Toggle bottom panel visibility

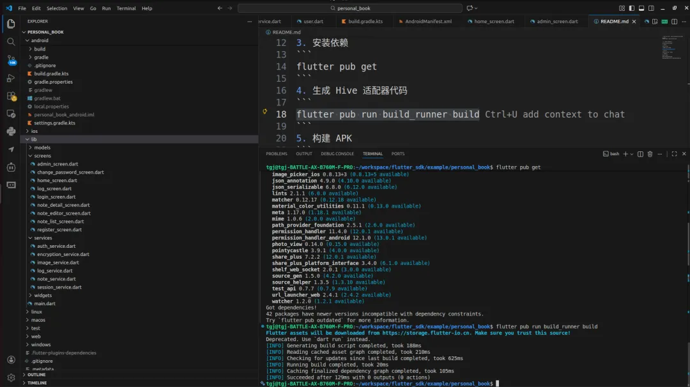pyautogui.click(x=641, y=8)
